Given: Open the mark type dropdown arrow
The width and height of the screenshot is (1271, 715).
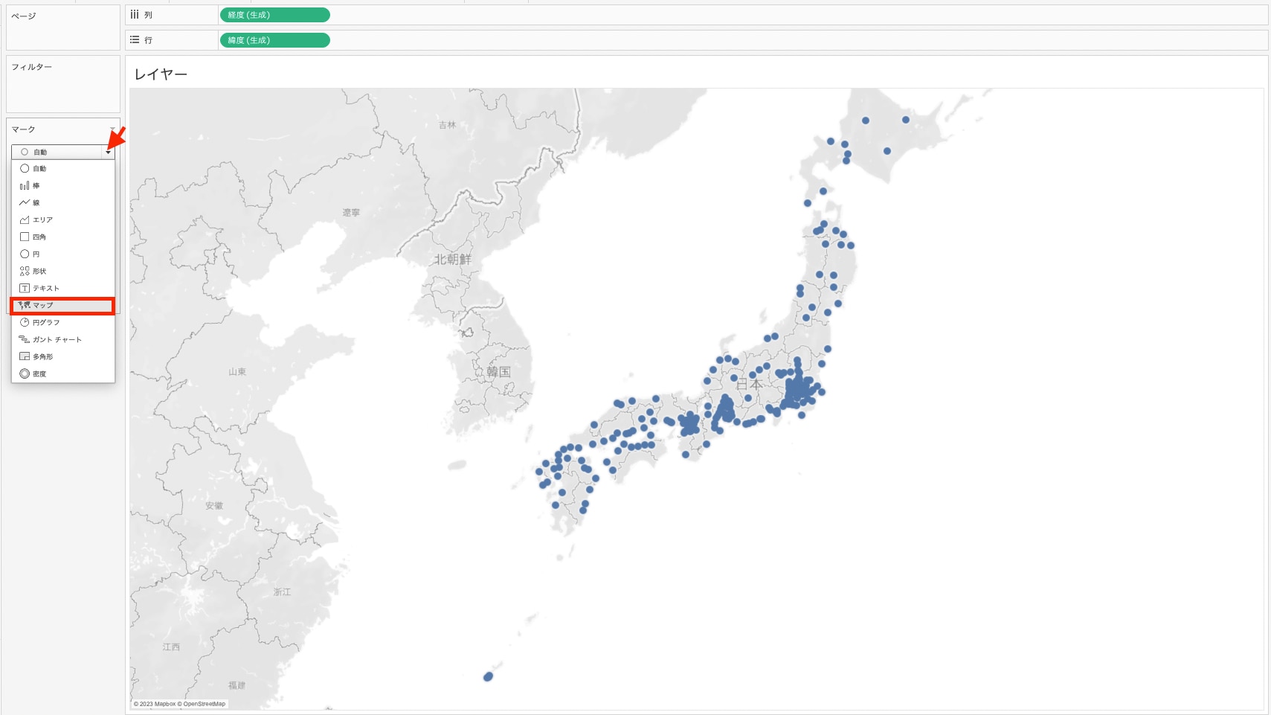Looking at the screenshot, I should pyautogui.click(x=109, y=153).
